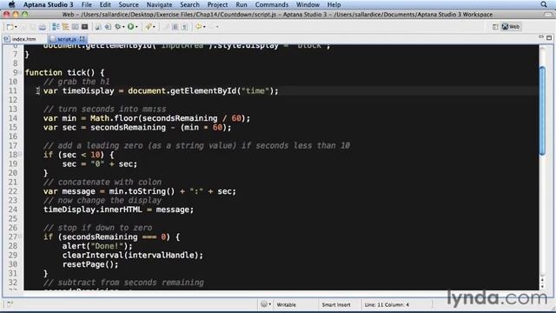Open the Aptana Studio 3 application menu
The height and width of the screenshot is (313, 556).
(49, 4)
